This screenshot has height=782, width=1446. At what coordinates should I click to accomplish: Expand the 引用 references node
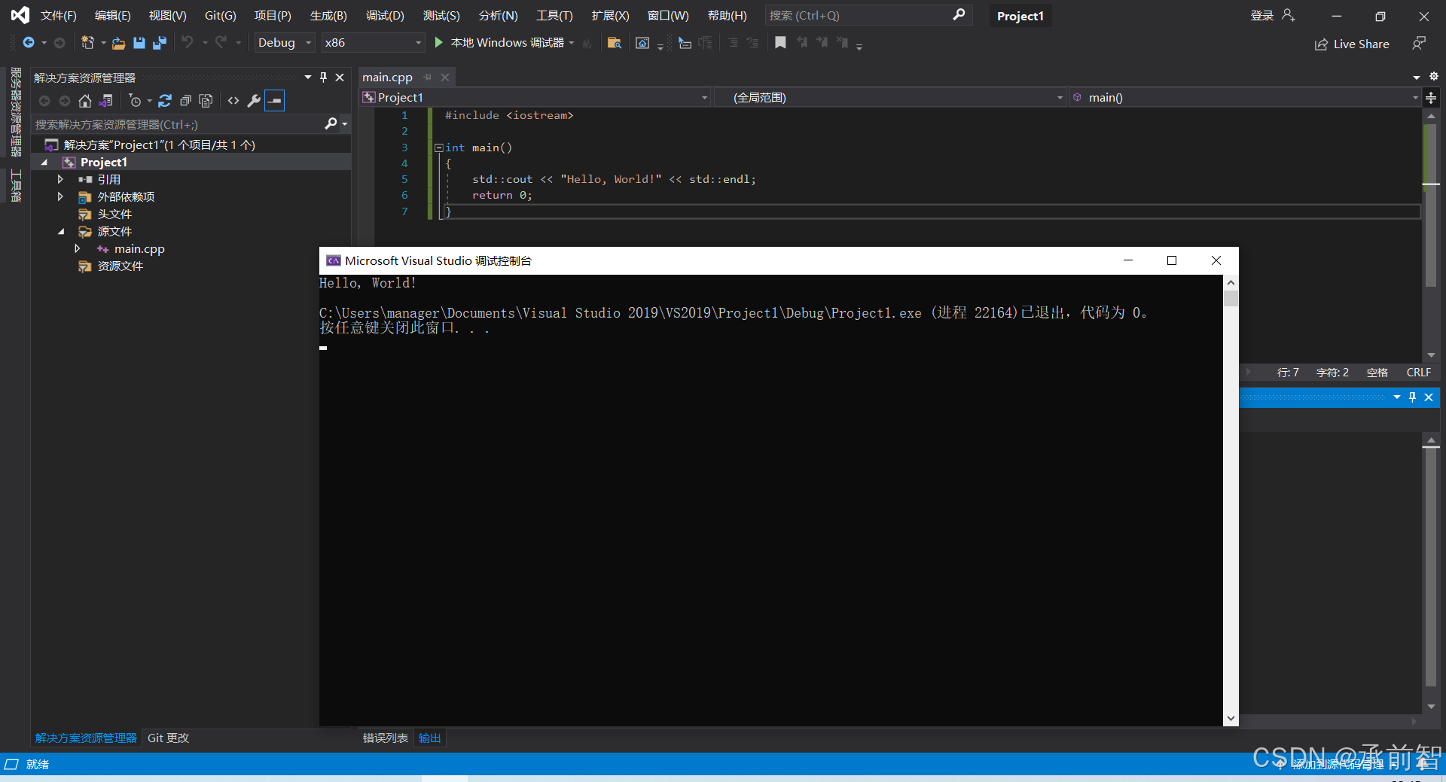pyautogui.click(x=60, y=179)
